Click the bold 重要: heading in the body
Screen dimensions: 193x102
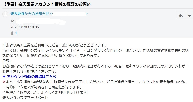click(6, 61)
